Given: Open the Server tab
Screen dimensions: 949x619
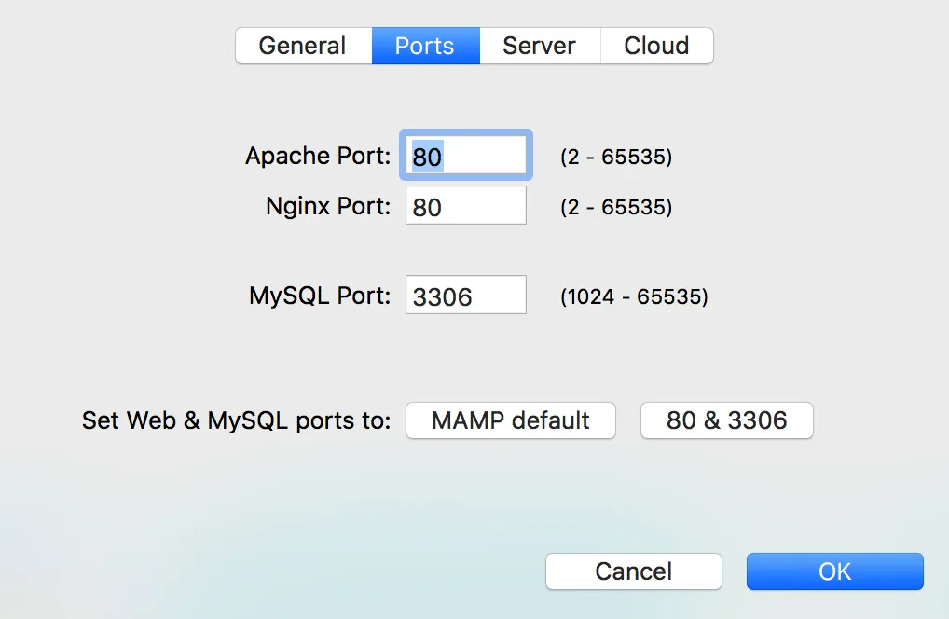Looking at the screenshot, I should click(x=540, y=46).
